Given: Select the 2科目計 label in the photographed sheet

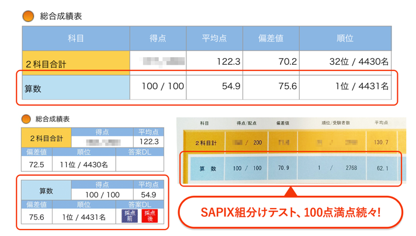Looking at the screenshot, I should pos(206,143).
